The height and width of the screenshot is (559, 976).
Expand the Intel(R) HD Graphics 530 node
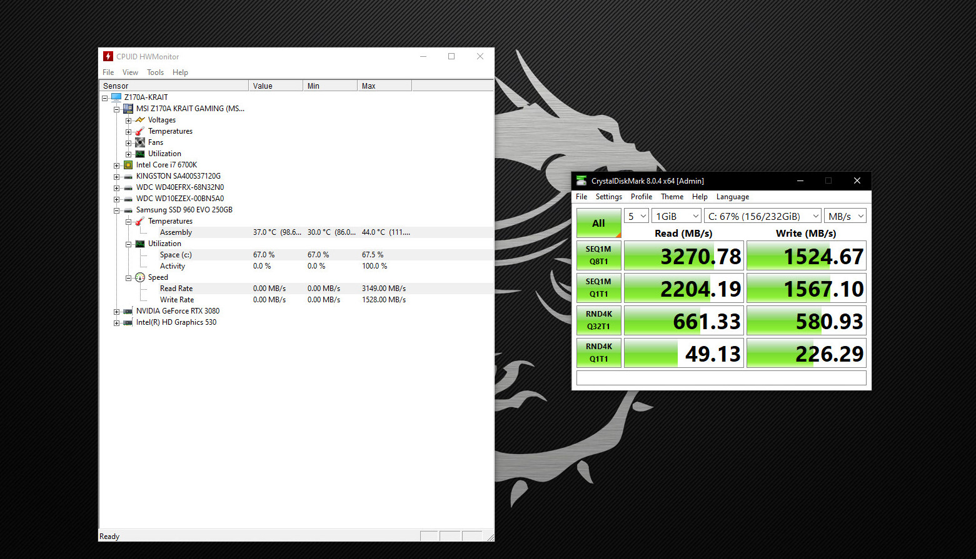click(x=117, y=323)
